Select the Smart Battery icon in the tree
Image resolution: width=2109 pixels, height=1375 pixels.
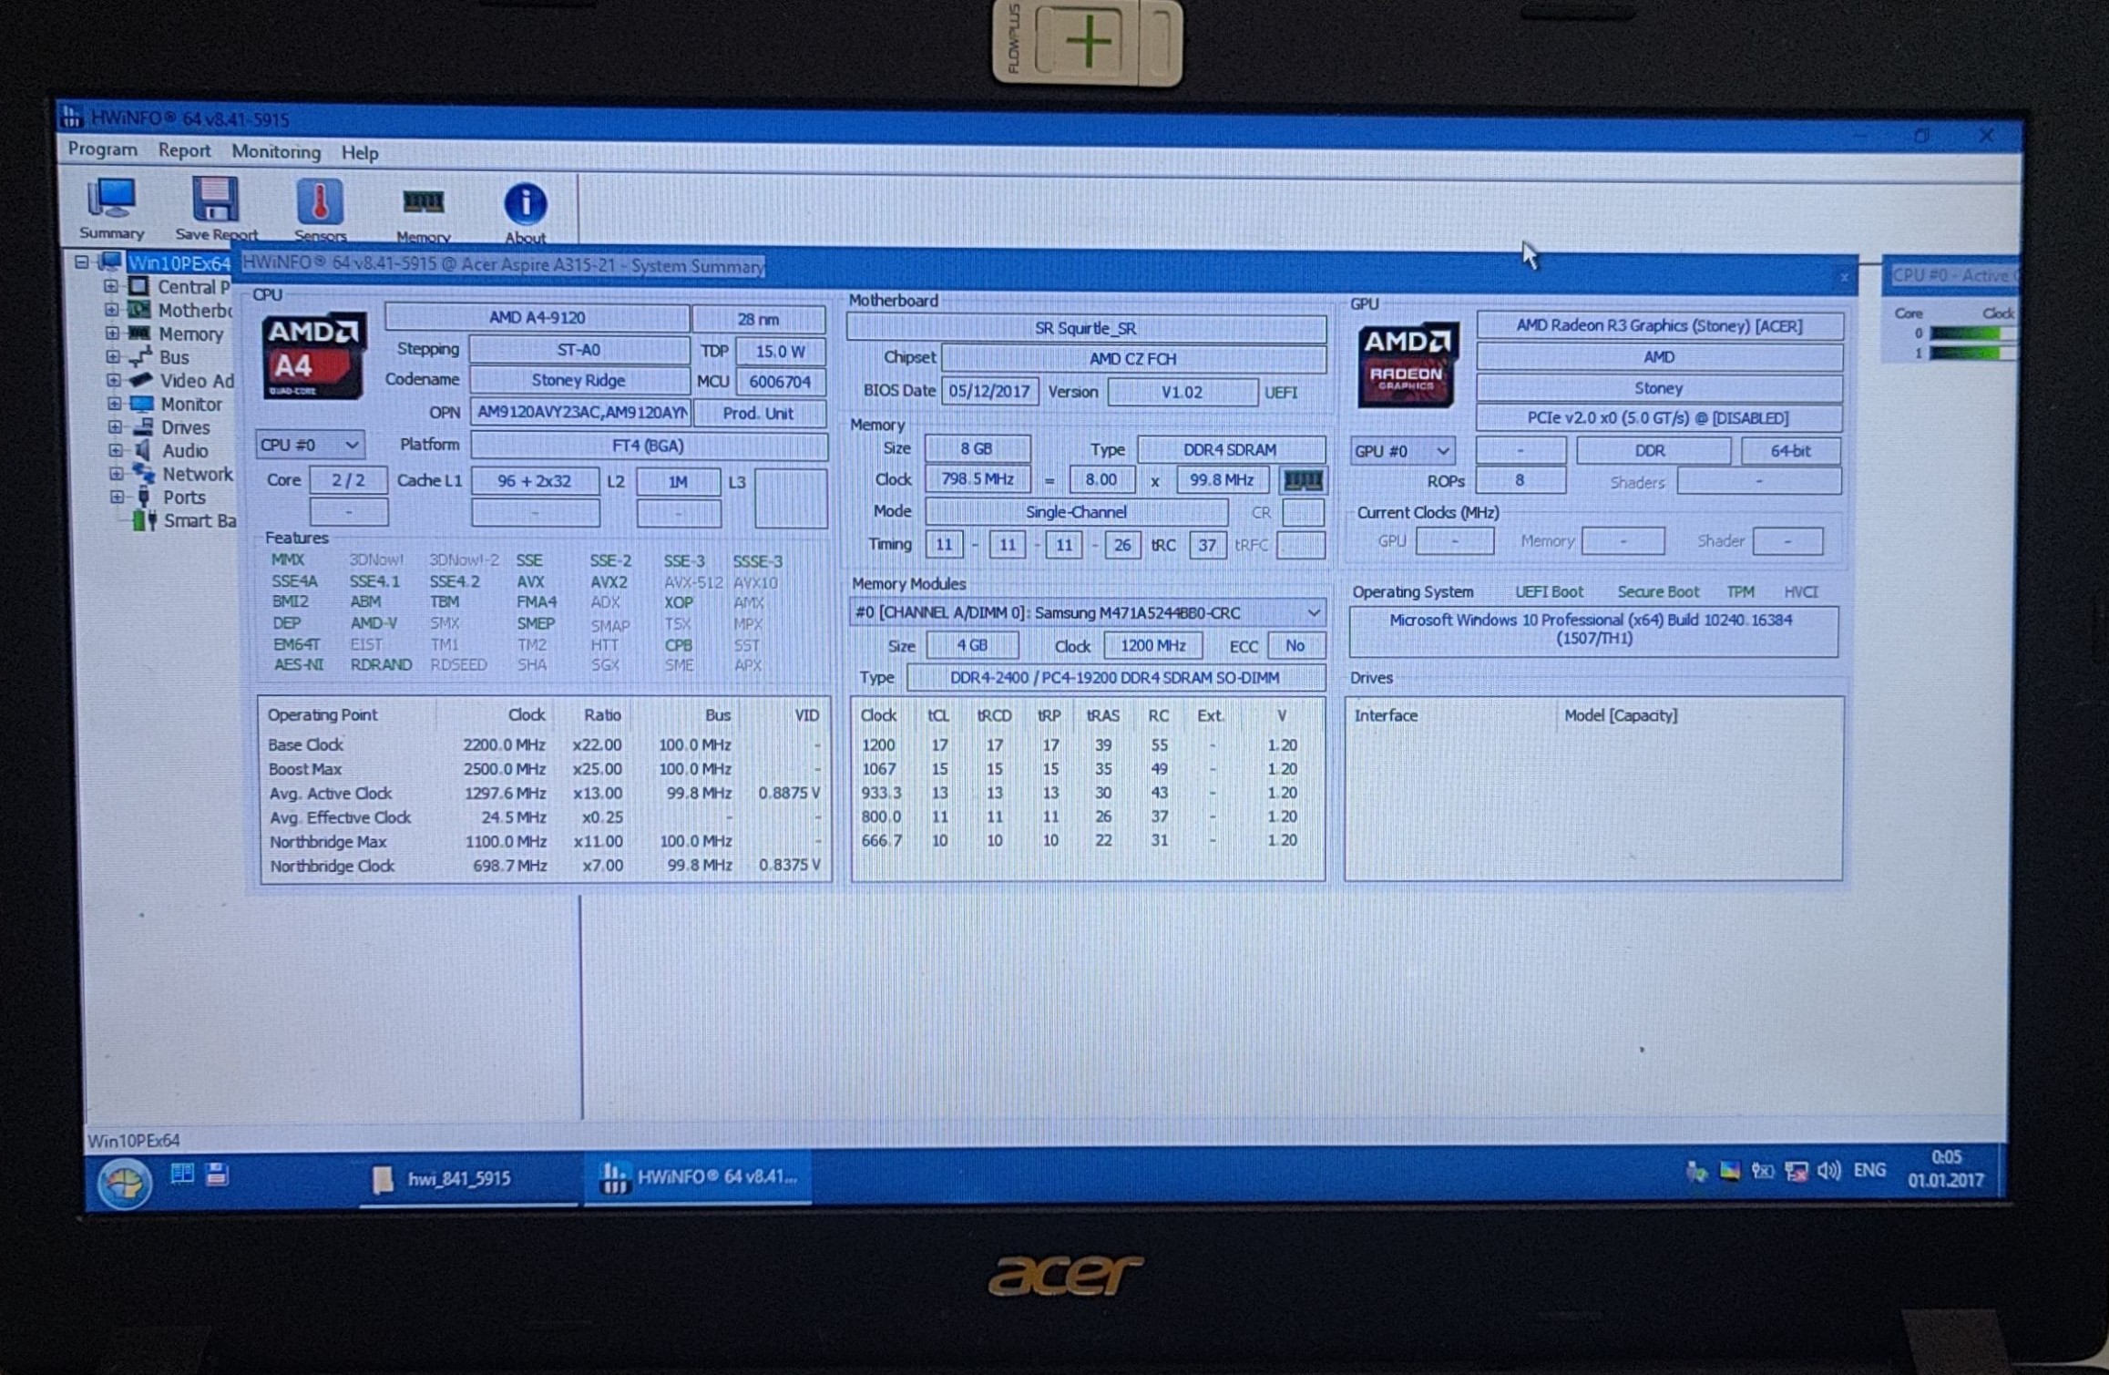coord(145,520)
